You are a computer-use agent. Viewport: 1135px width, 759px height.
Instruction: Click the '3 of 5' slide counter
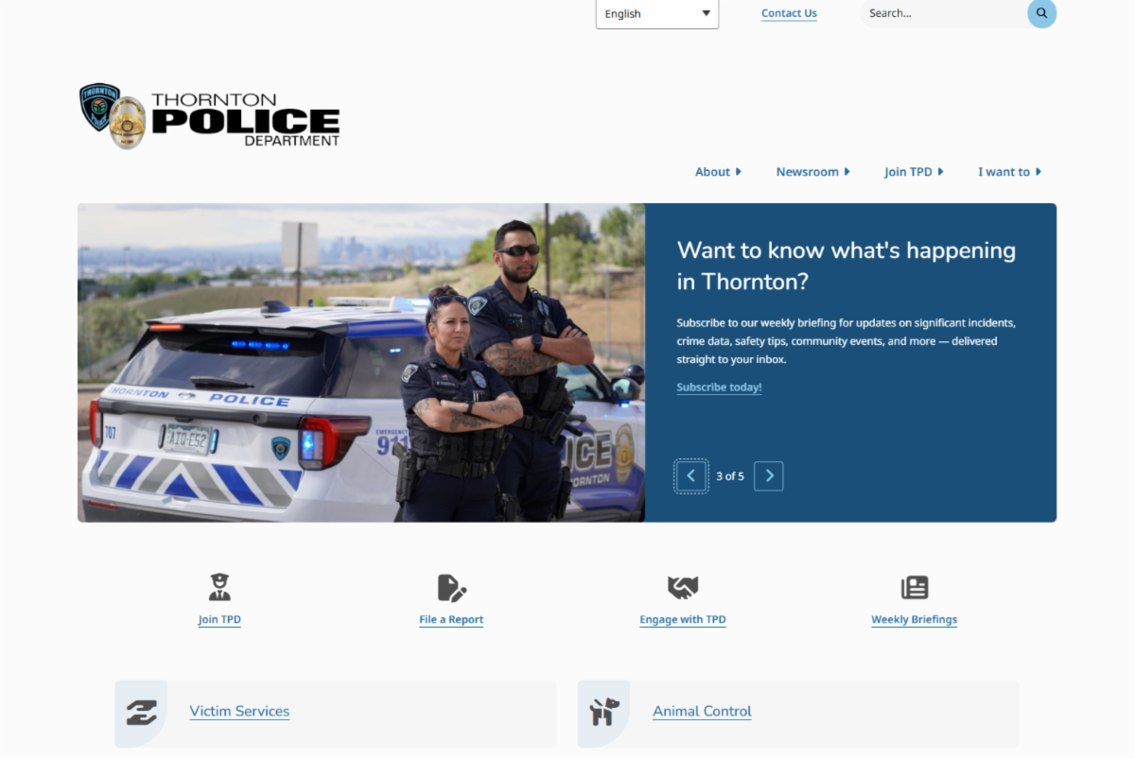pyautogui.click(x=730, y=476)
